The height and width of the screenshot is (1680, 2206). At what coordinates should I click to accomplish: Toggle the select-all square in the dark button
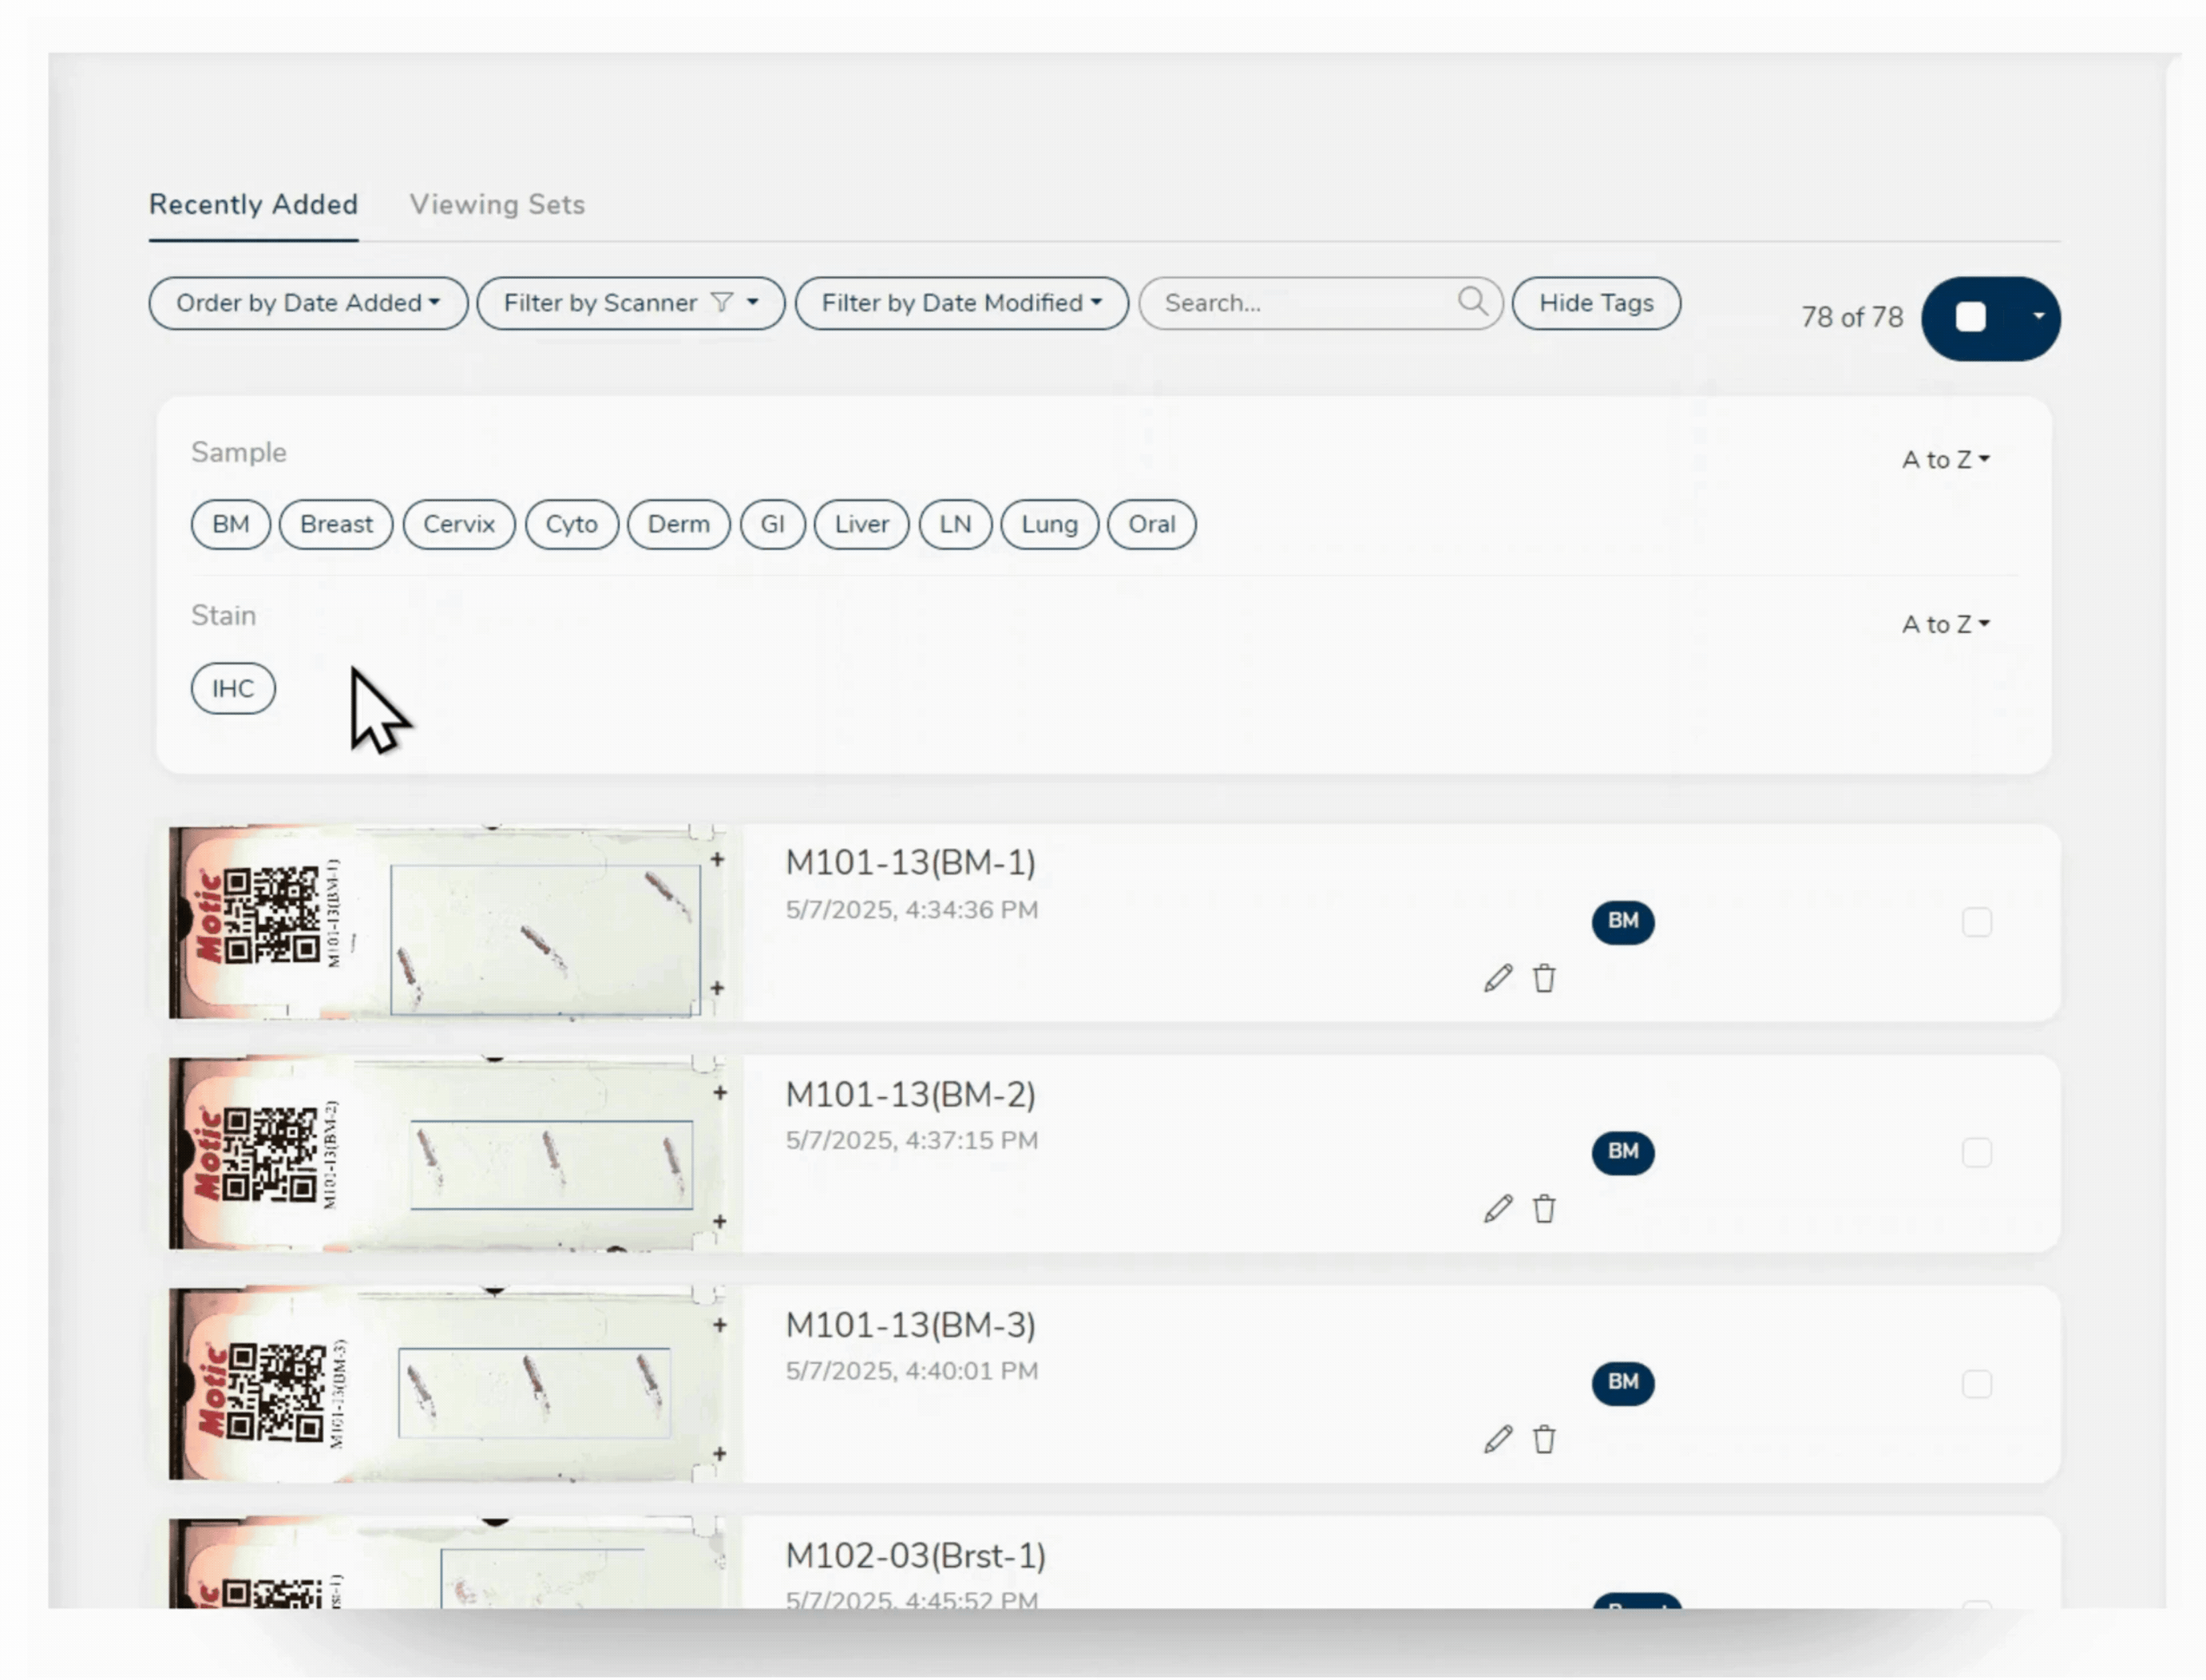point(1970,317)
